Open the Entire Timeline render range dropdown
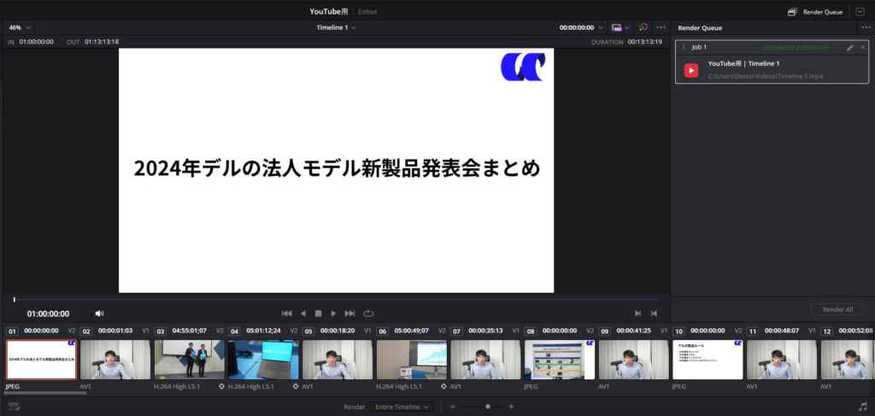Image resolution: width=875 pixels, height=416 pixels. coord(402,407)
